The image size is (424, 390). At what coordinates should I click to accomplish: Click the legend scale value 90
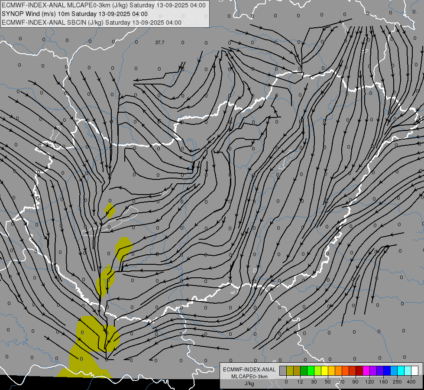(x=355, y=382)
